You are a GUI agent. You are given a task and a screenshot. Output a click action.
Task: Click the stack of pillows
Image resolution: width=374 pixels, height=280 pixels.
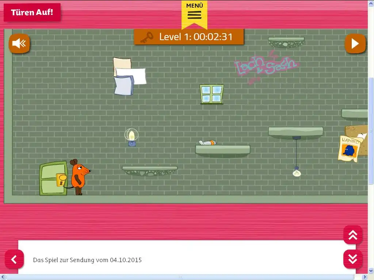click(x=130, y=76)
